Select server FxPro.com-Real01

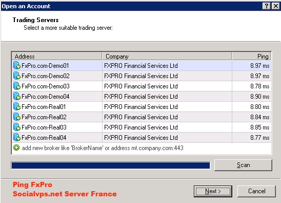click(x=44, y=107)
